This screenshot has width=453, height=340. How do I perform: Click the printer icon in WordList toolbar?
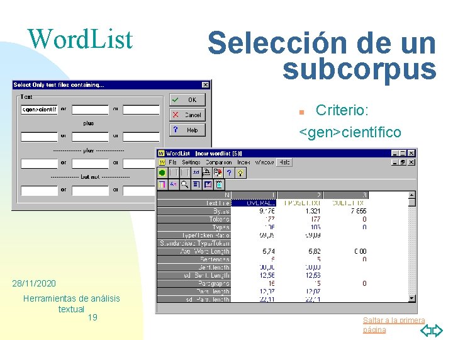click(x=206, y=173)
